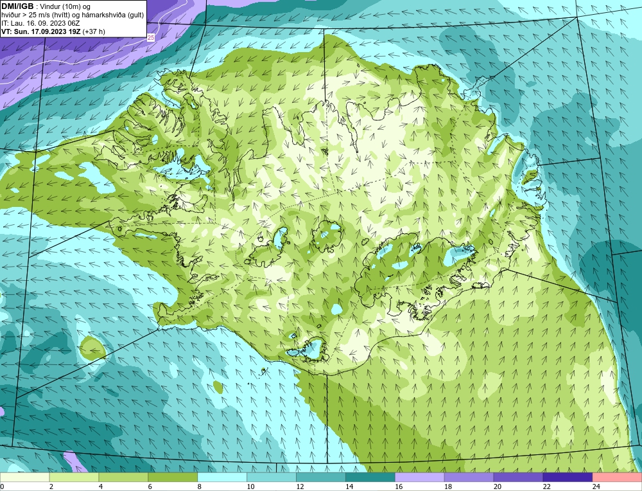
Task: Click the legend value label 16
Action: [x=399, y=487]
